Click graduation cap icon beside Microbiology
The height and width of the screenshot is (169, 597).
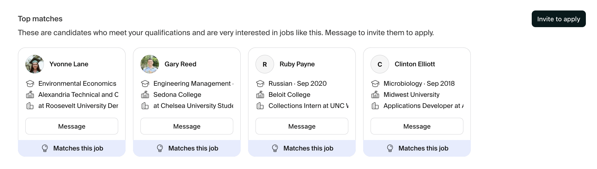pyautogui.click(x=375, y=84)
